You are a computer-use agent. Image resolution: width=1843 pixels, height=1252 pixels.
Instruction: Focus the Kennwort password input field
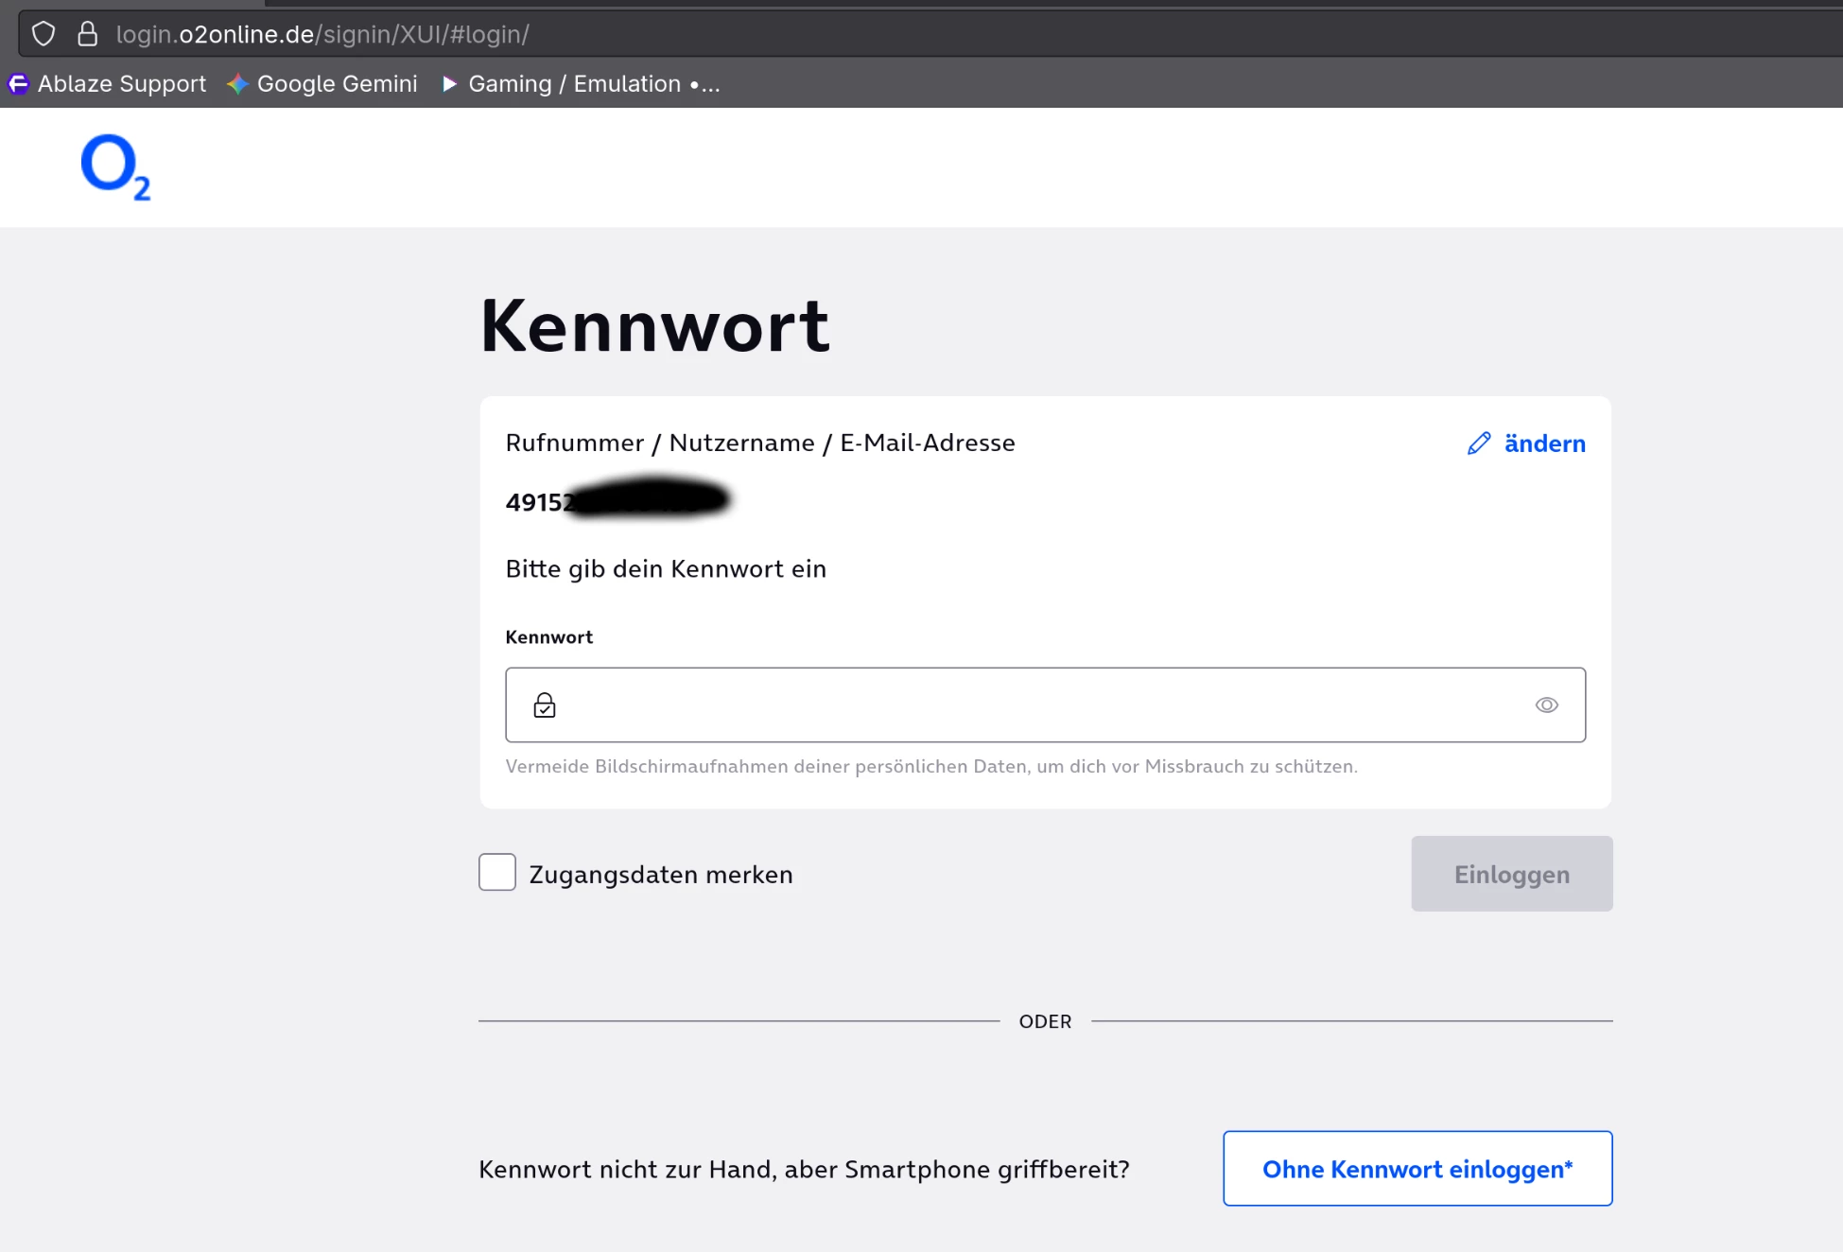tap(1040, 705)
